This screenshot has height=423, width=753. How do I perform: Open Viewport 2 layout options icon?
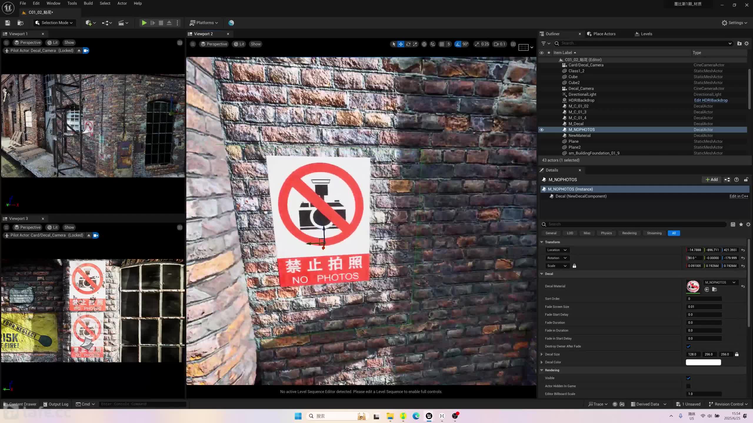(526, 47)
